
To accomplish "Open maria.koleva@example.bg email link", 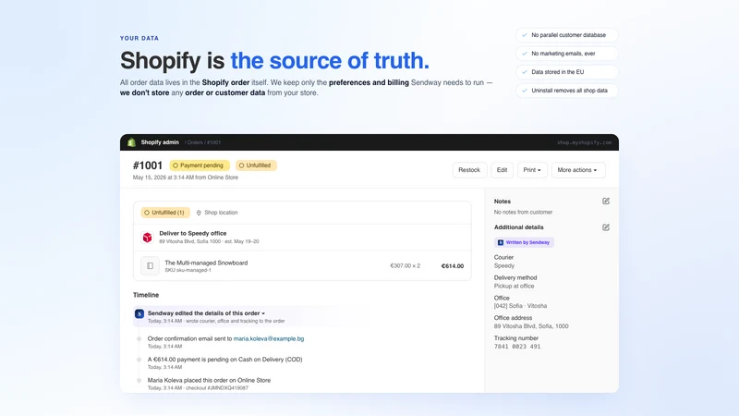I will (x=269, y=338).
